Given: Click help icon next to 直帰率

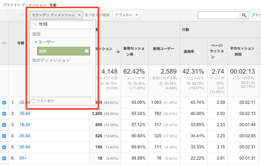Looking at the screenshot, I should [198, 52].
